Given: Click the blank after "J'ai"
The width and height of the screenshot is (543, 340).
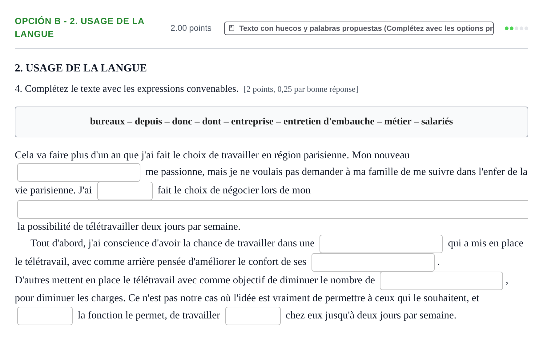Looking at the screenshot, I should click(125, 191).
